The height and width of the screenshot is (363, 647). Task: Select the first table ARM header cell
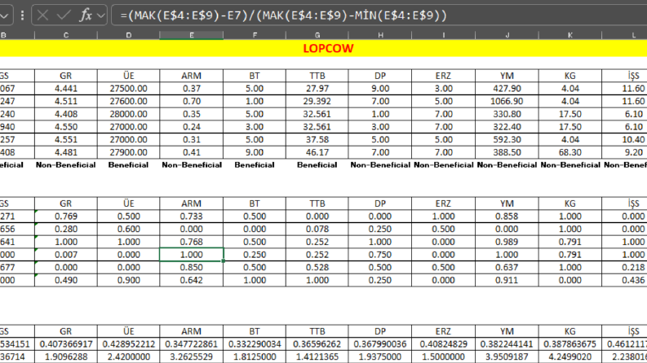point(192,76)
